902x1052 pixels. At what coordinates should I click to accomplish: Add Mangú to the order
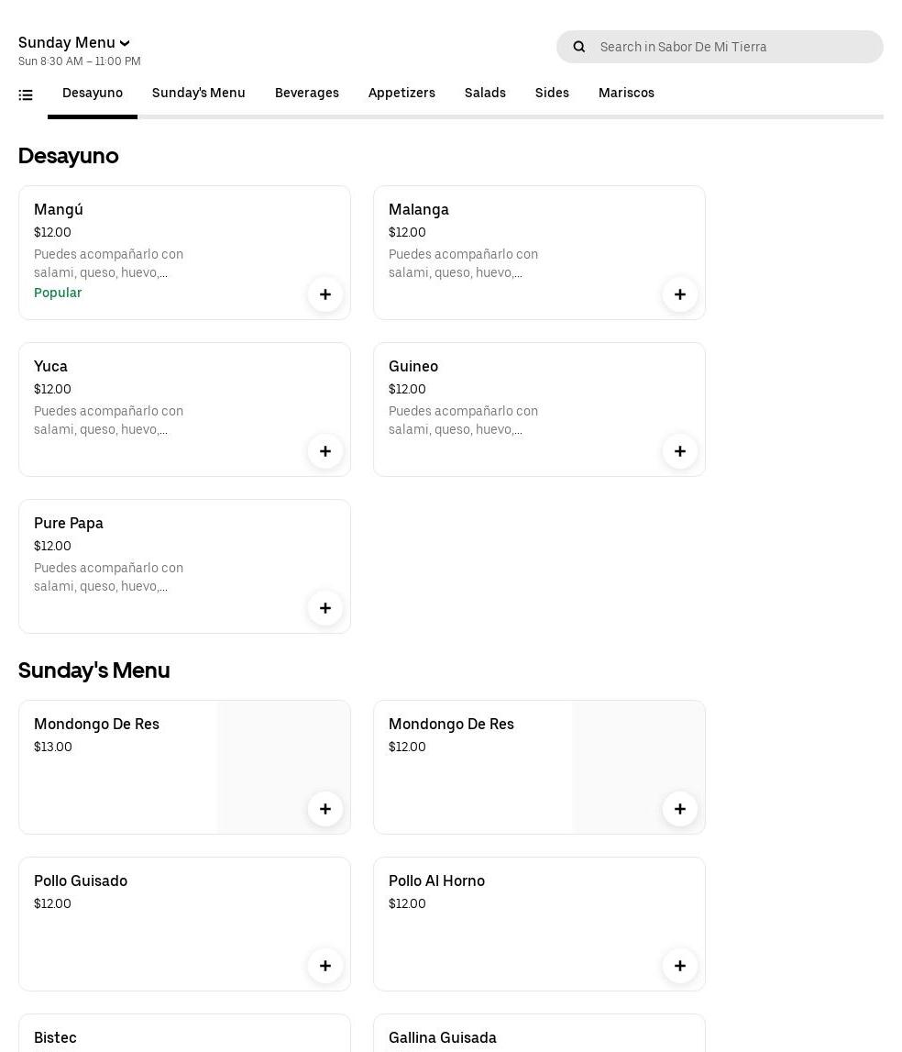pos(325,294)
